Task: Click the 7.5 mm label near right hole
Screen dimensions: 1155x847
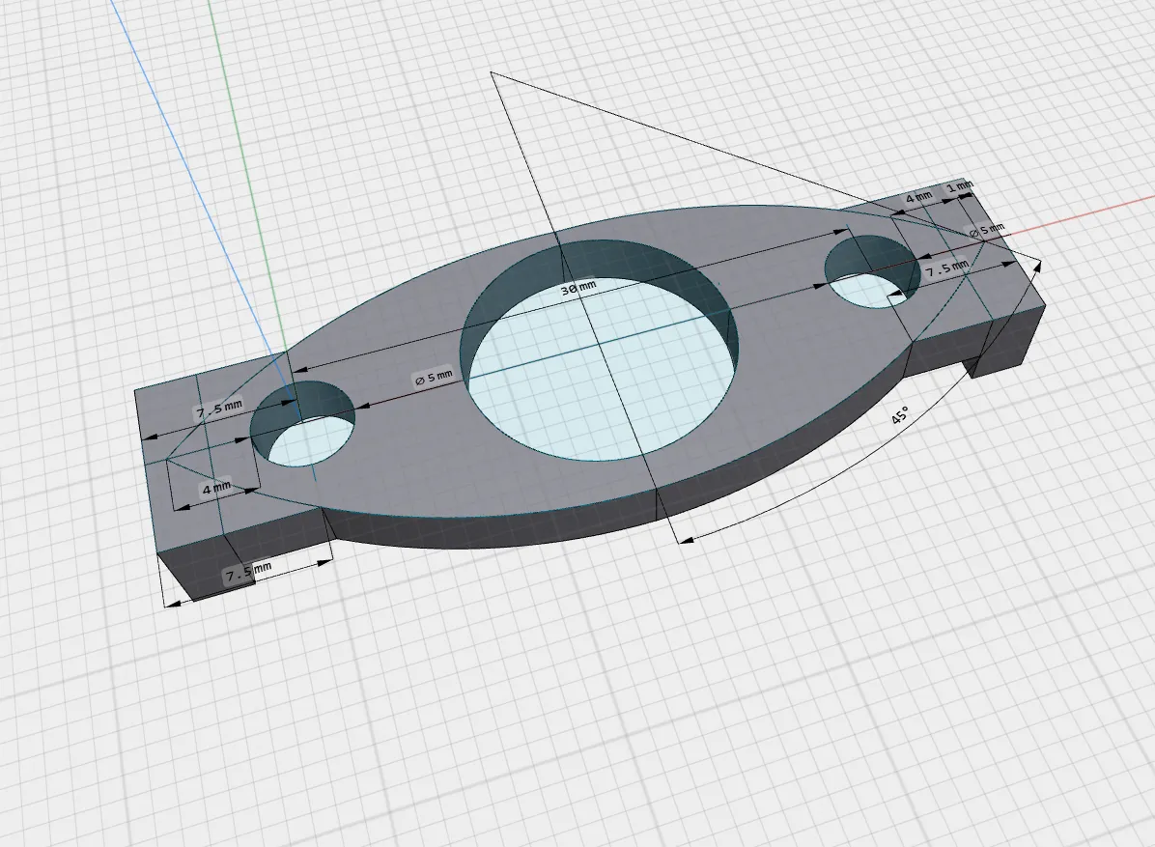Action: click(946, 268)
